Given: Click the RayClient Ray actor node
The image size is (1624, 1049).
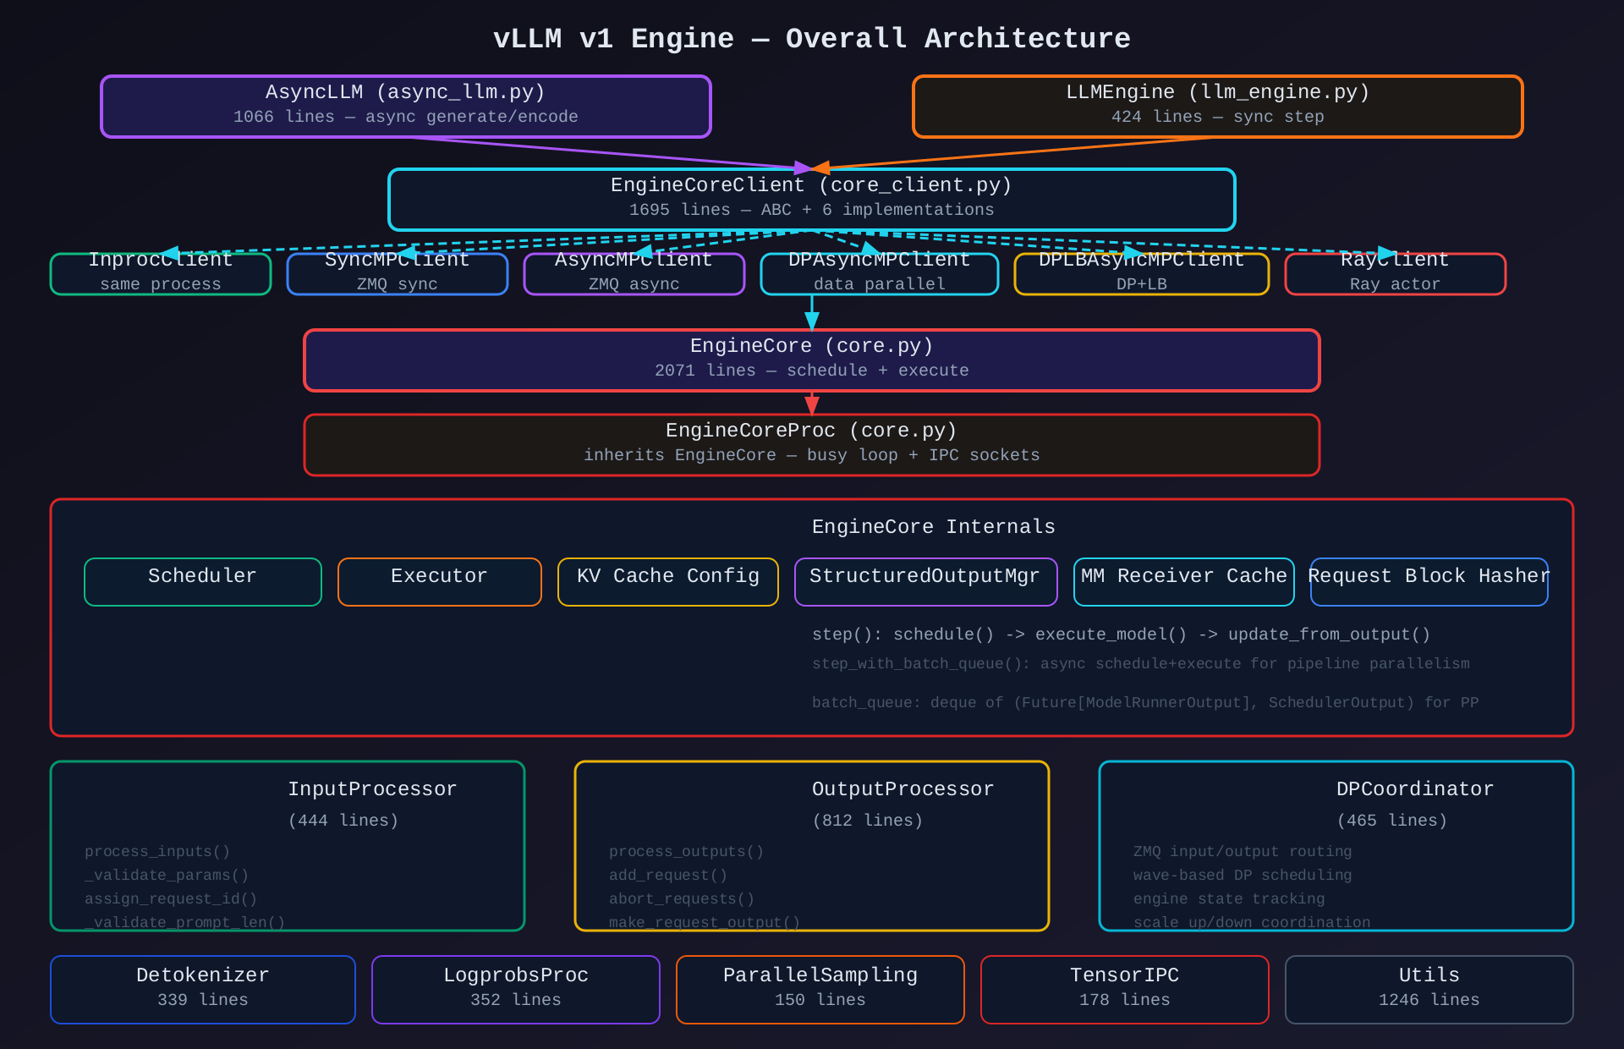Looking at the screenshot, I should [1396, 275].
